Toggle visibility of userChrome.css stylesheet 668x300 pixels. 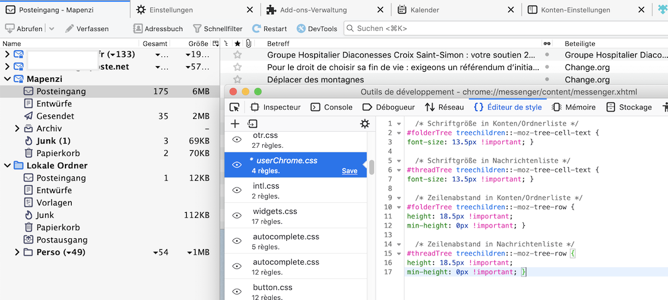click(x=236, y=165)
